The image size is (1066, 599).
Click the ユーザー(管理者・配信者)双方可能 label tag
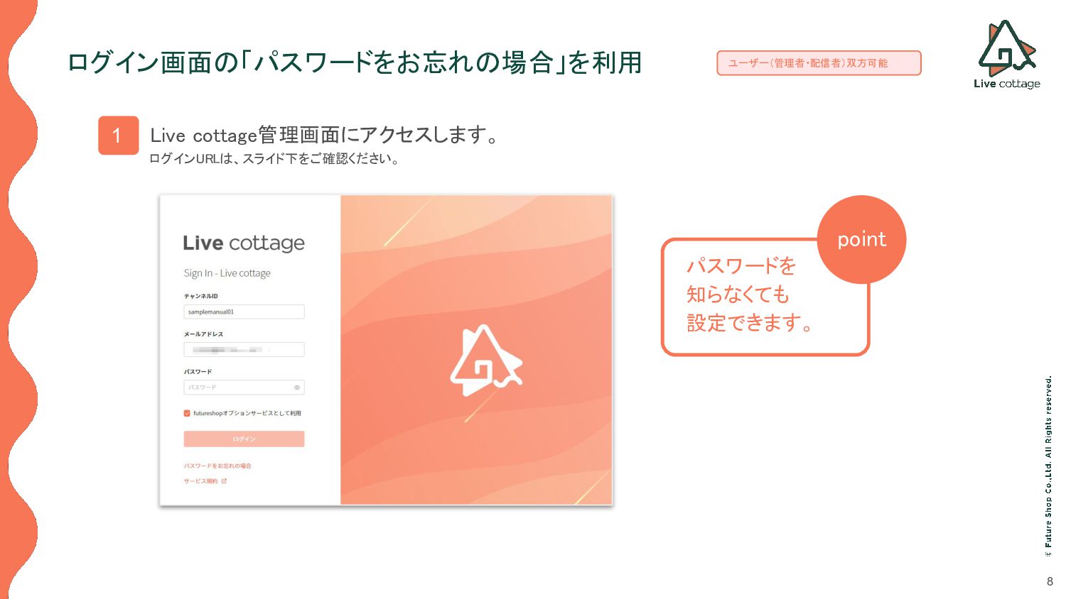819,63
